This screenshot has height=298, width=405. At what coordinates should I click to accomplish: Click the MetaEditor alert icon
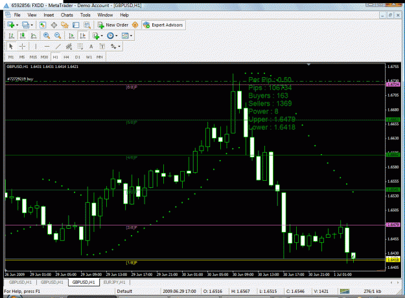135,25
